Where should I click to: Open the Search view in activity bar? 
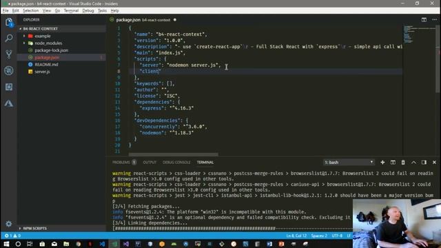coord(9,38)
